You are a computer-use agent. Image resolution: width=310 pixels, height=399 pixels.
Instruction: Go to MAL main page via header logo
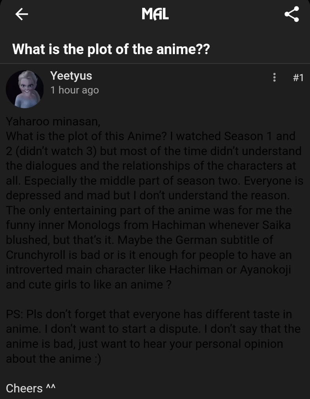click(155, 15)
